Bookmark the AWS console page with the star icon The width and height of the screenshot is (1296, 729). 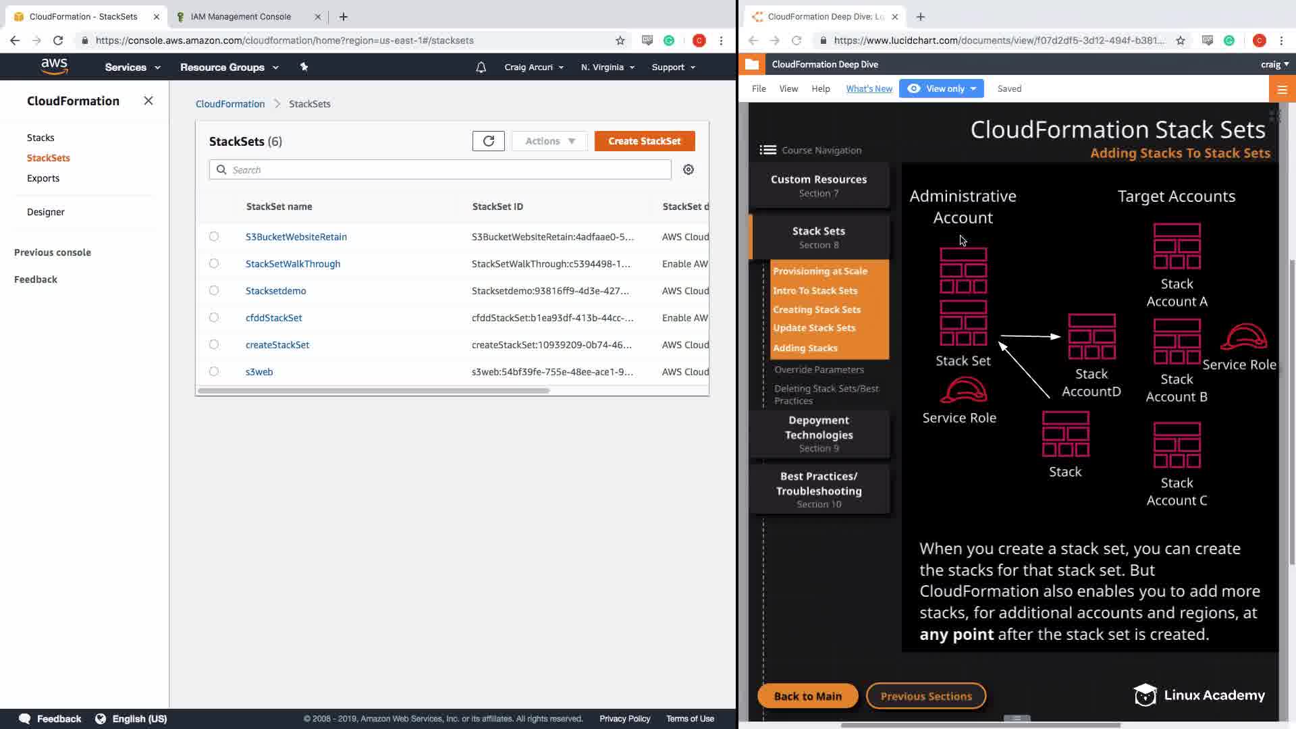[620, 40]
